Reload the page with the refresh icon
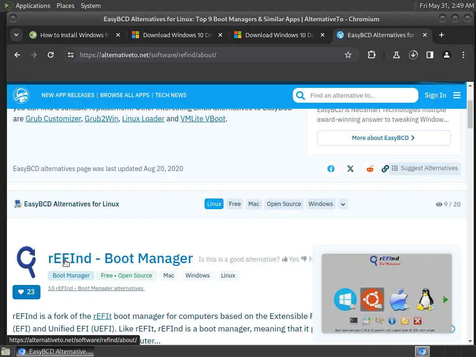This screenshot has height=357, width=476. 51,55
